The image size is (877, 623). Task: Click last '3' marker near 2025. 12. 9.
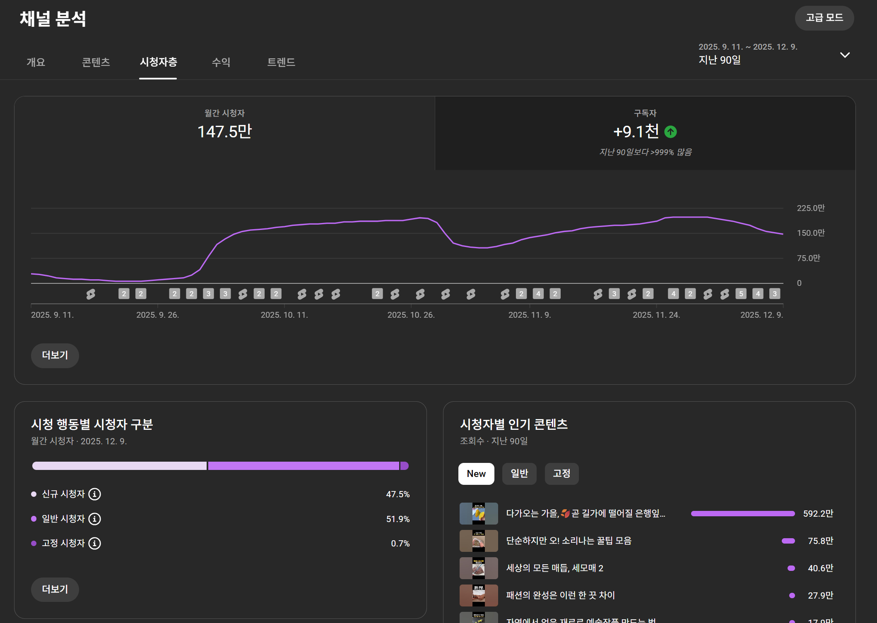pyautogui.click(x=774, y=294)
